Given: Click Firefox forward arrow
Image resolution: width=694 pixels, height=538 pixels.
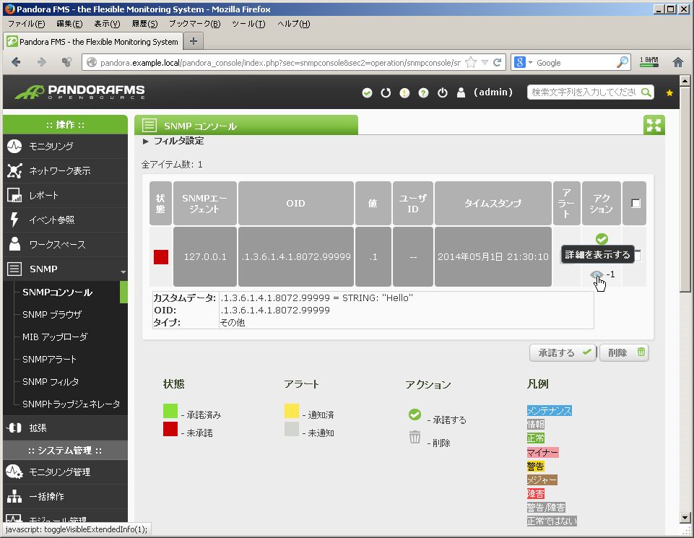Looking at the screenshot, I should pos(42,62).
